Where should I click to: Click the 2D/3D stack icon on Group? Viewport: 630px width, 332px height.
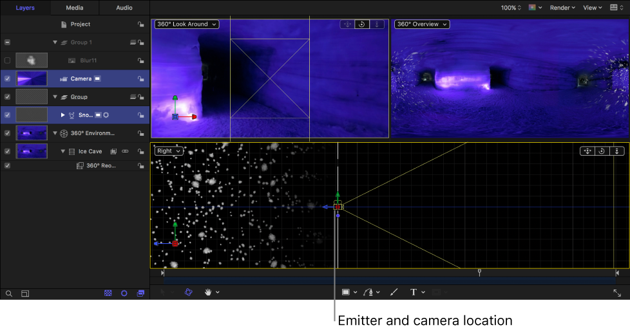(133, 97)
